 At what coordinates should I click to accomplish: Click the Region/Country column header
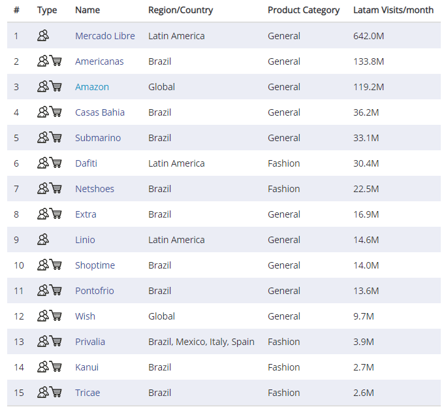180,10
